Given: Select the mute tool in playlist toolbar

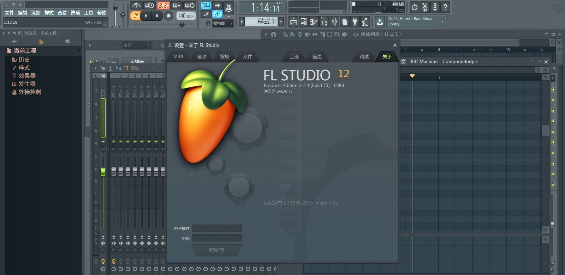Looking at the screenshot, I should pos(307,34).
